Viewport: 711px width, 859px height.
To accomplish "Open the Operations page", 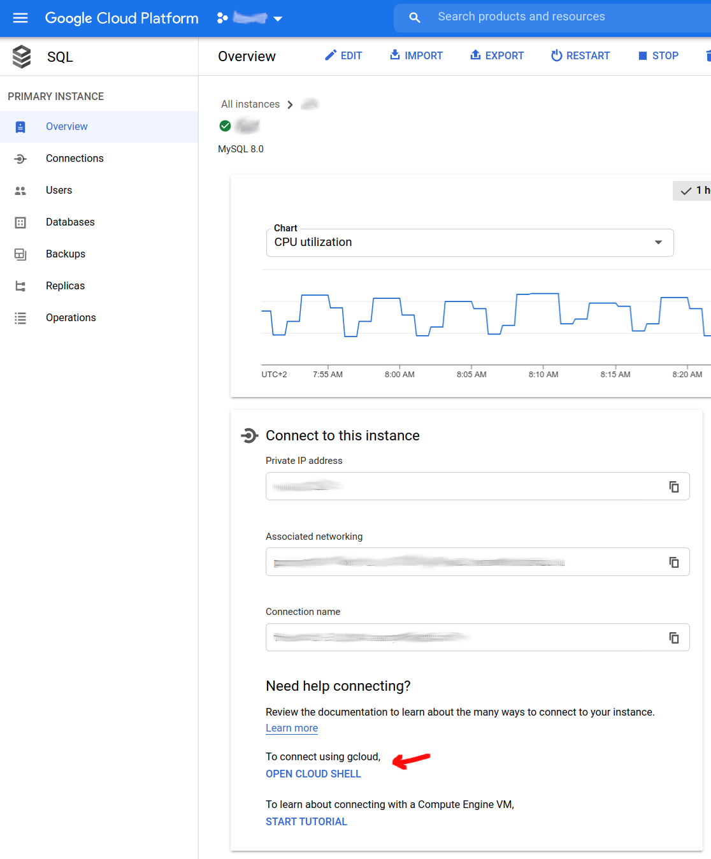I will tap(99, 318).
